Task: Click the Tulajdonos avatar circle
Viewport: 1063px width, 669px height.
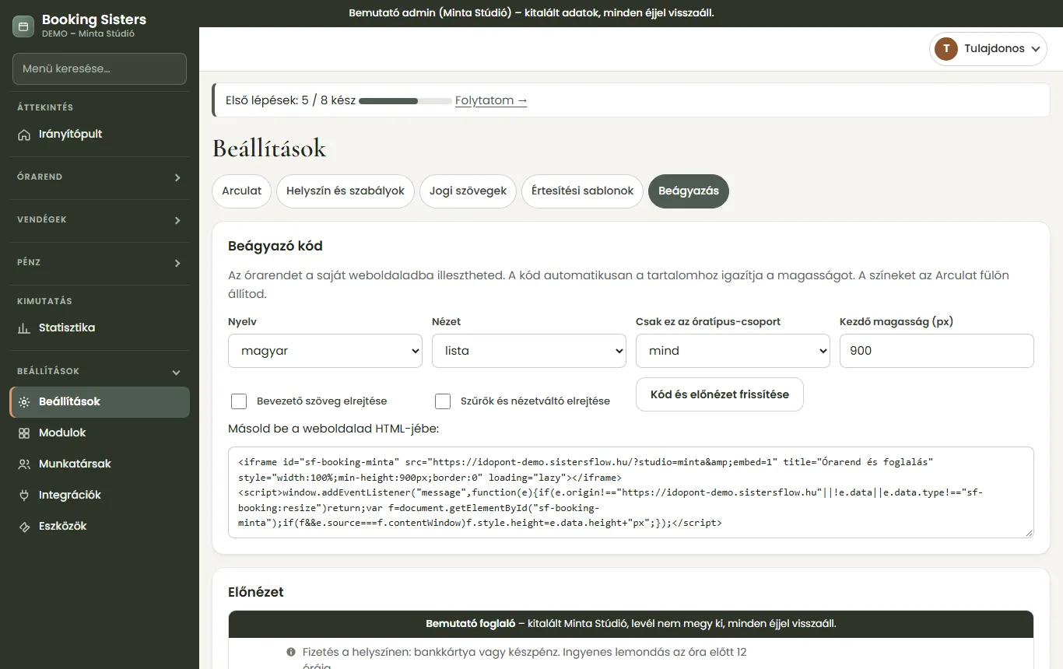Action: [x=946, y=49]
